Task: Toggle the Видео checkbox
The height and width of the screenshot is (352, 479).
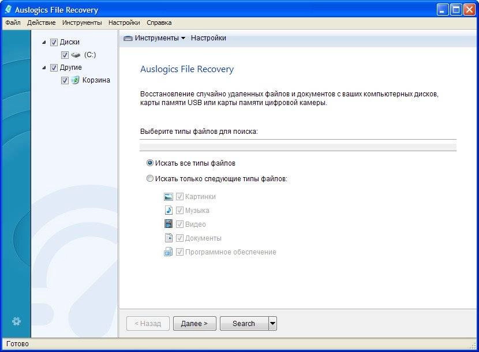Action: pos(179,224)
